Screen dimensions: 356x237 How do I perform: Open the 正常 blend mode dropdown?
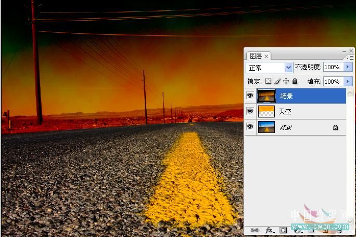269,68
